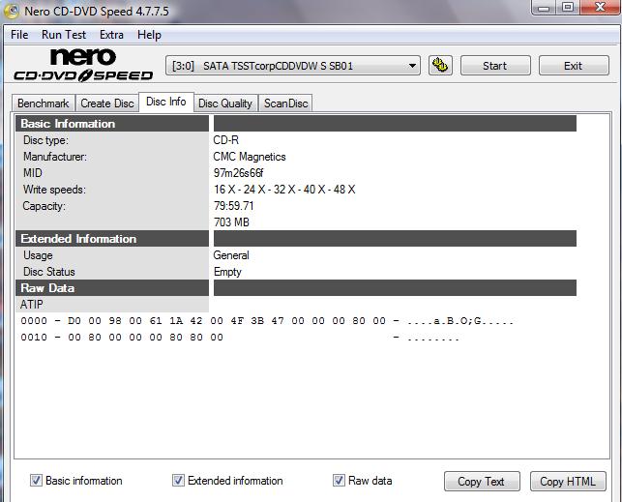
Task: Click the Basic Information section header
Action: pos(112,124)
